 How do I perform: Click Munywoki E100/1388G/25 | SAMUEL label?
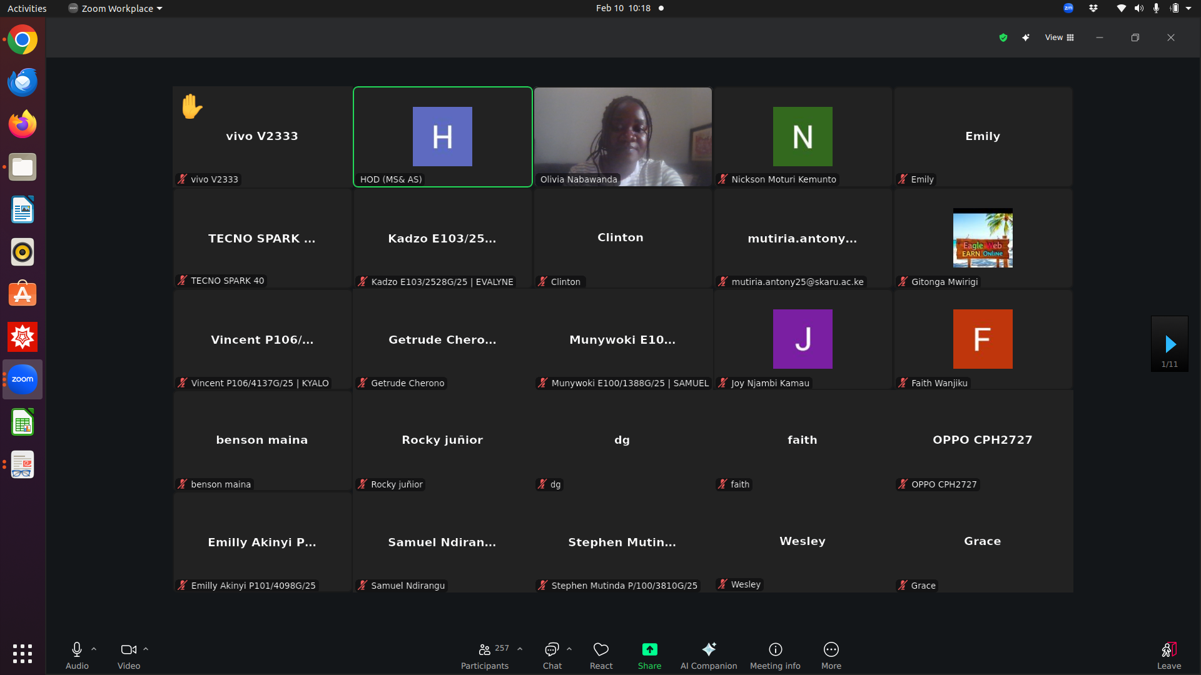[630, 383]
